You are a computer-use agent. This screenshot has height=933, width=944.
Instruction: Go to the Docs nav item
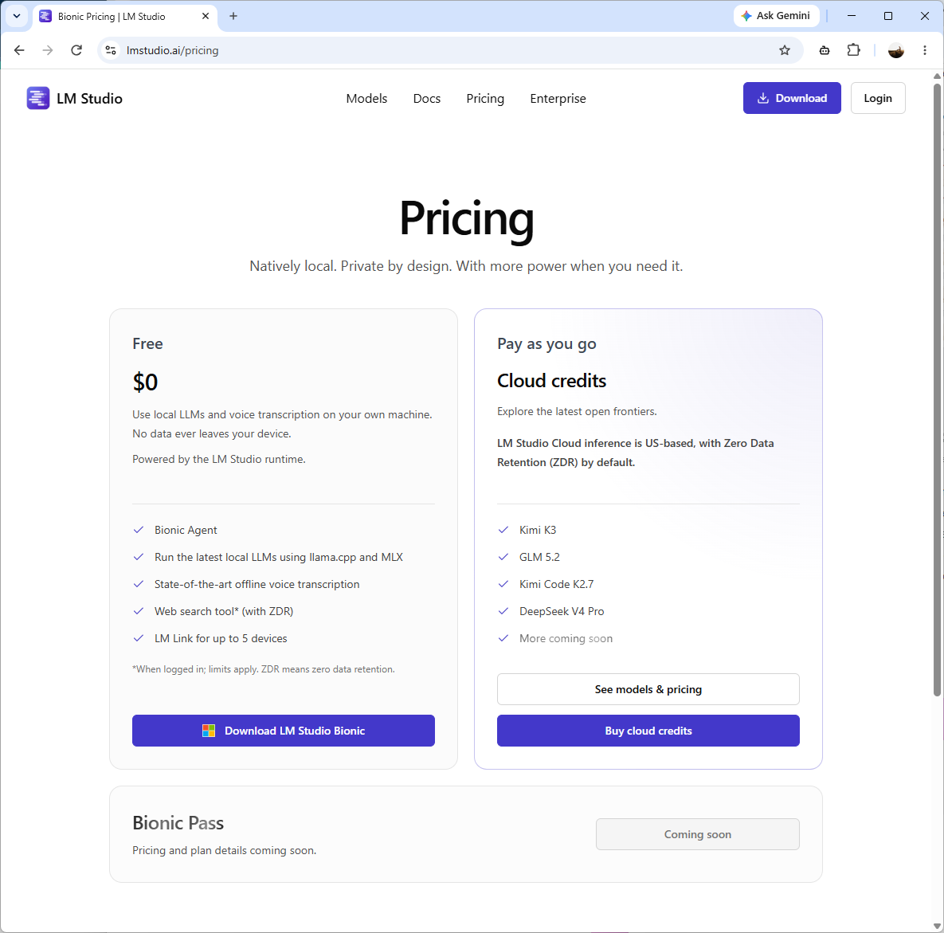(427, 98)
